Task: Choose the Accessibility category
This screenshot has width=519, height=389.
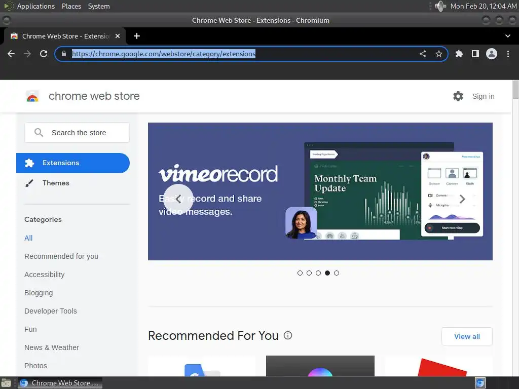Action: (x=45, y=275)
